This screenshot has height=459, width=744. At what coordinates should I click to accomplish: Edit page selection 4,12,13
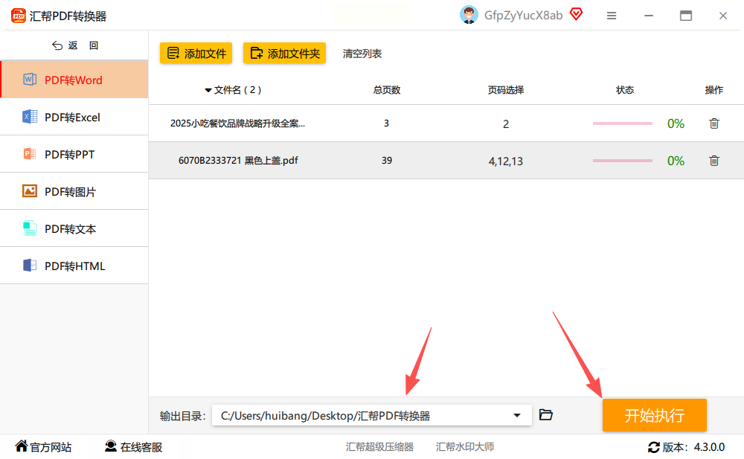[506, 161]
